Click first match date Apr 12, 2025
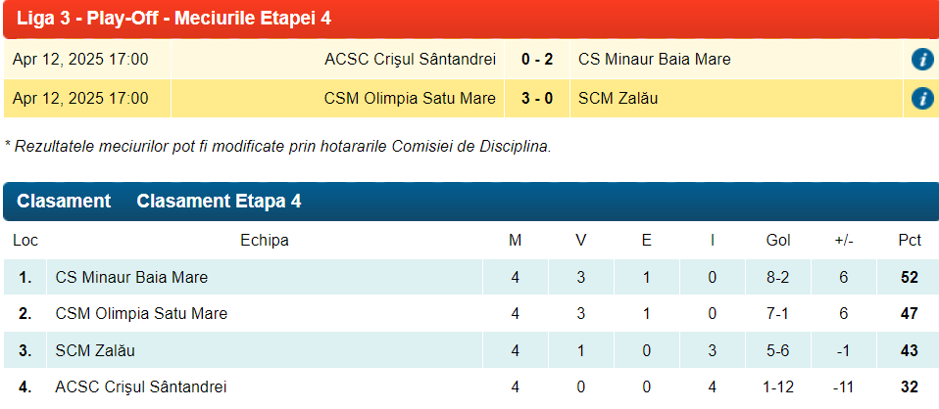The image size is (939, 409). click(x=80, y=60)
